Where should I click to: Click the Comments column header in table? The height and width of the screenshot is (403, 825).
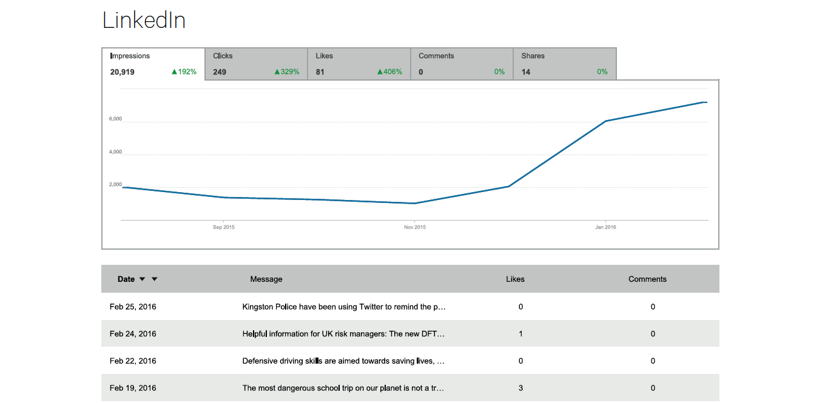point(647,279)
